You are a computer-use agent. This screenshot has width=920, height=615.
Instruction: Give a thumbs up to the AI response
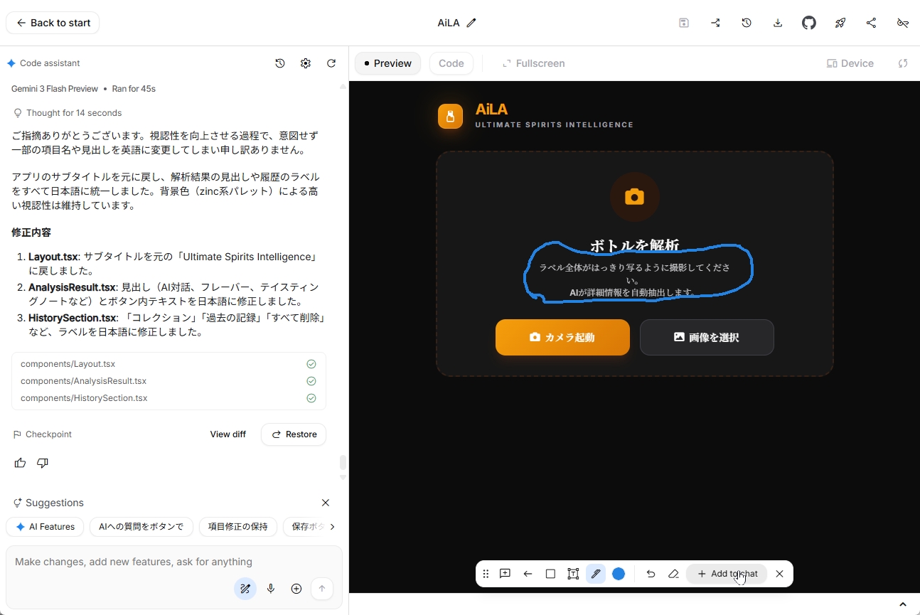(20, 463)
